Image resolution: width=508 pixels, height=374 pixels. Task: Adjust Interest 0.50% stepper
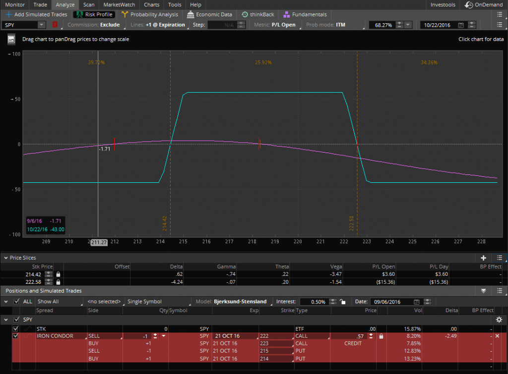[333, 302]
